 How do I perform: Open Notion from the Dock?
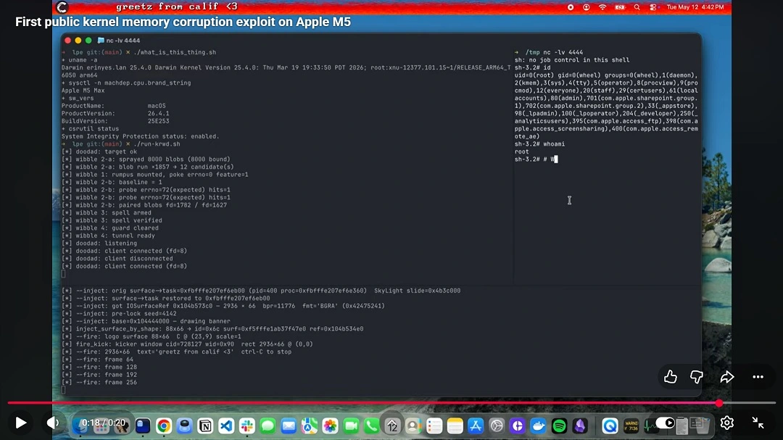click(205, 426)
